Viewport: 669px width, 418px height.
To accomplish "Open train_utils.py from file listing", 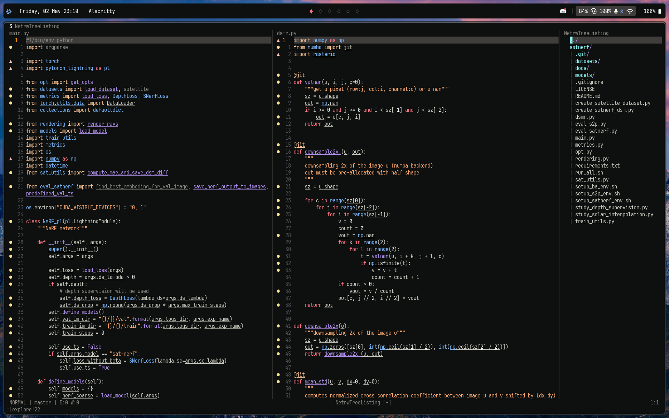I will click(x=594, y=222).
